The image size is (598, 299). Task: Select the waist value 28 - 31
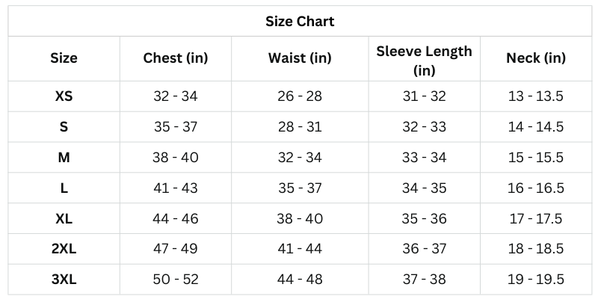click(x=300, y=126)
